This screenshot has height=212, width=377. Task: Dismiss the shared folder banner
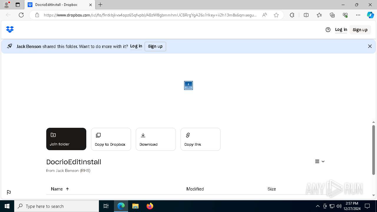370,46
